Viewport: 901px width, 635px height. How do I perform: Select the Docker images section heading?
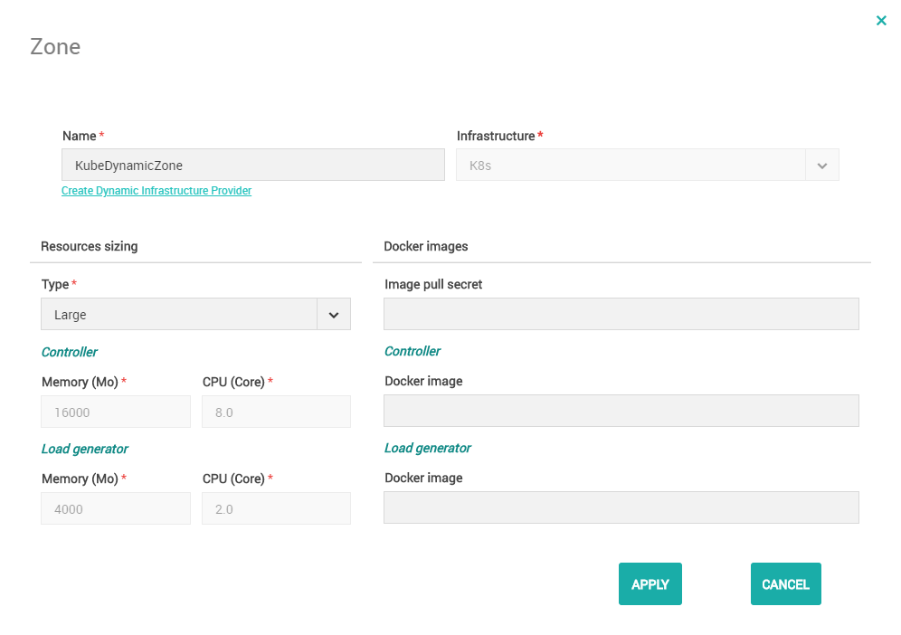pyautogui.click(x=426, y=246)
